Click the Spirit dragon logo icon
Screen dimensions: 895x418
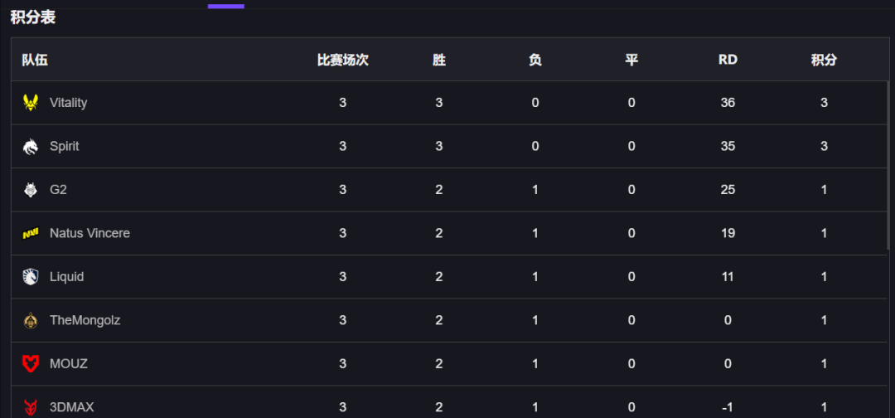point(31,147)
